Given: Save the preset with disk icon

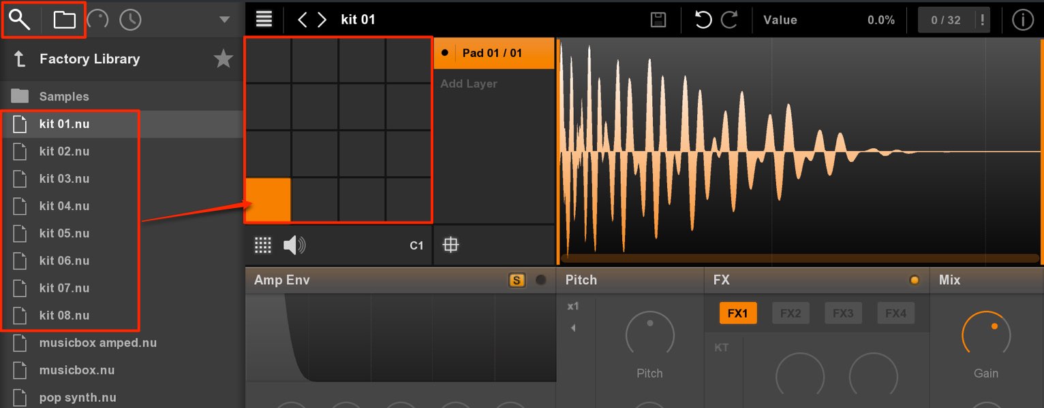Looking at the screenshot, I should (658, 20).
